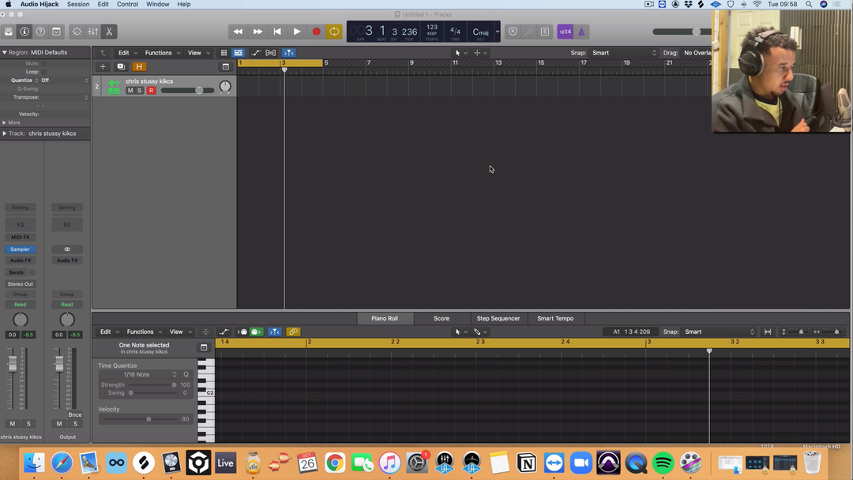Click the Stereo Out output button
The height and width of the screenshot is (480, 853).
[20, 284]
